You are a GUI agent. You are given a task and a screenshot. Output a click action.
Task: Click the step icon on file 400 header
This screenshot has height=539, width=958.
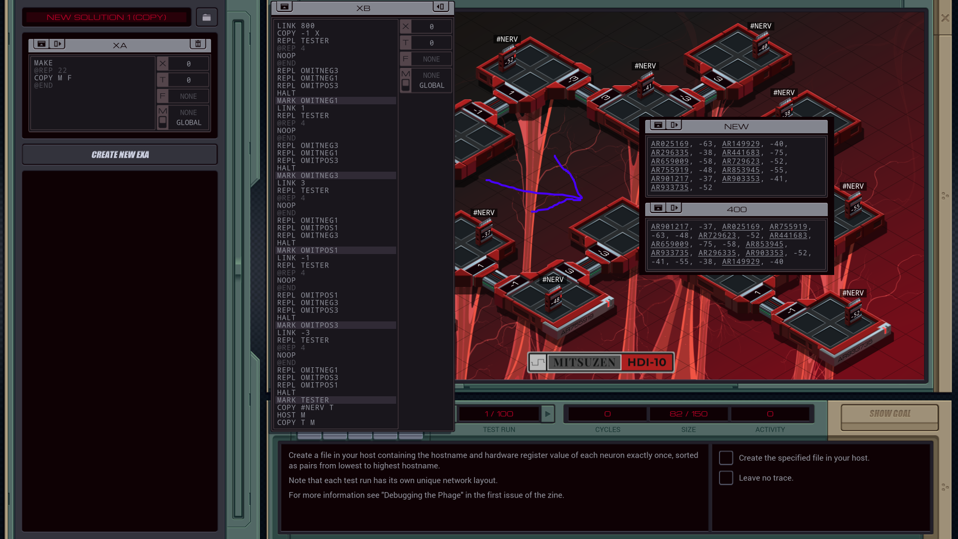[x=674, y=208]
